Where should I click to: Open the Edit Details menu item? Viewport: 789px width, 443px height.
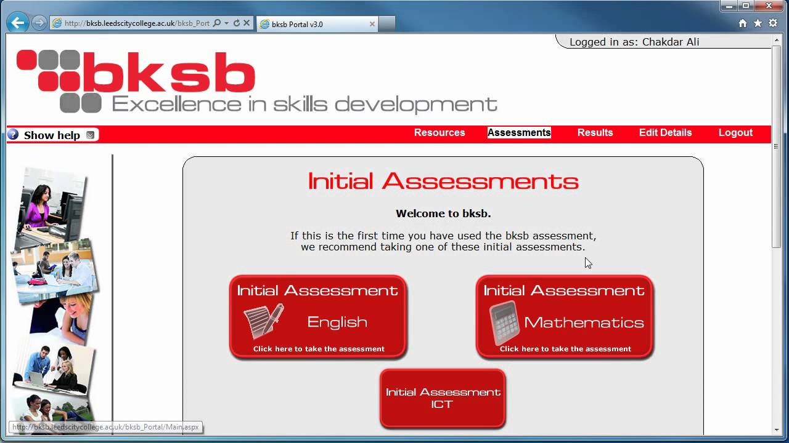click(x=665, y=132)
